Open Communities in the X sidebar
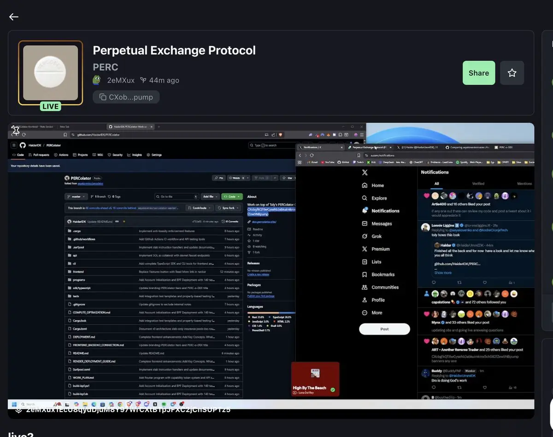The image size is (553, 437). click(380, 287)
